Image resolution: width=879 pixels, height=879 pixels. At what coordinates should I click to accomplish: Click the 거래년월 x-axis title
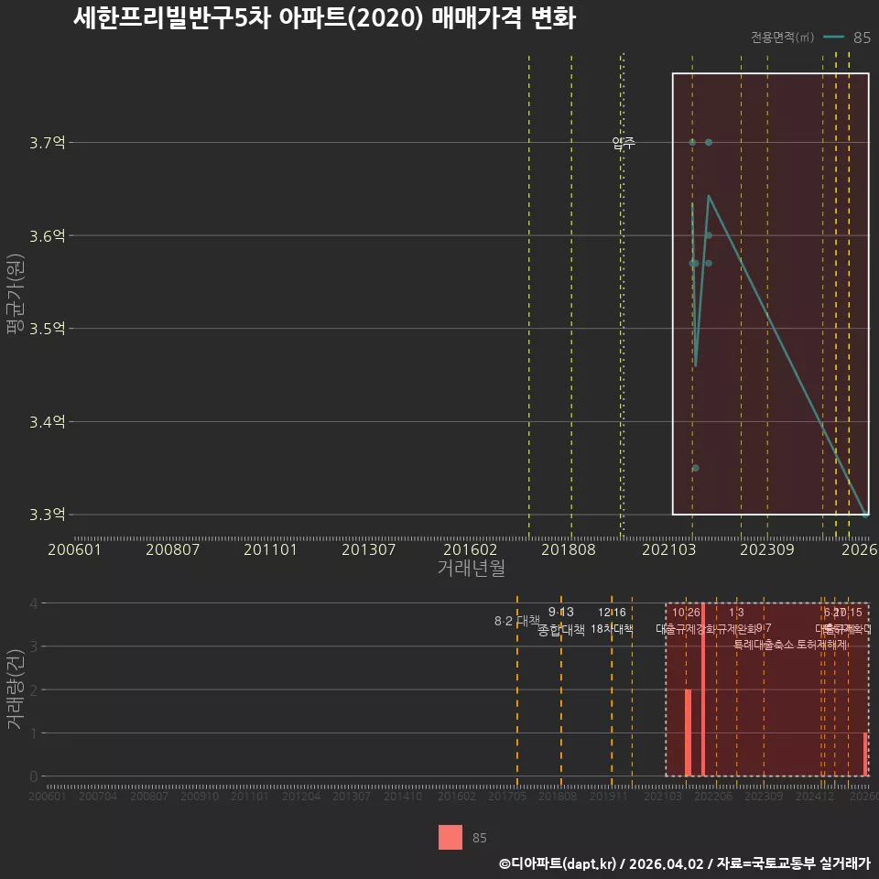(471, 568)
